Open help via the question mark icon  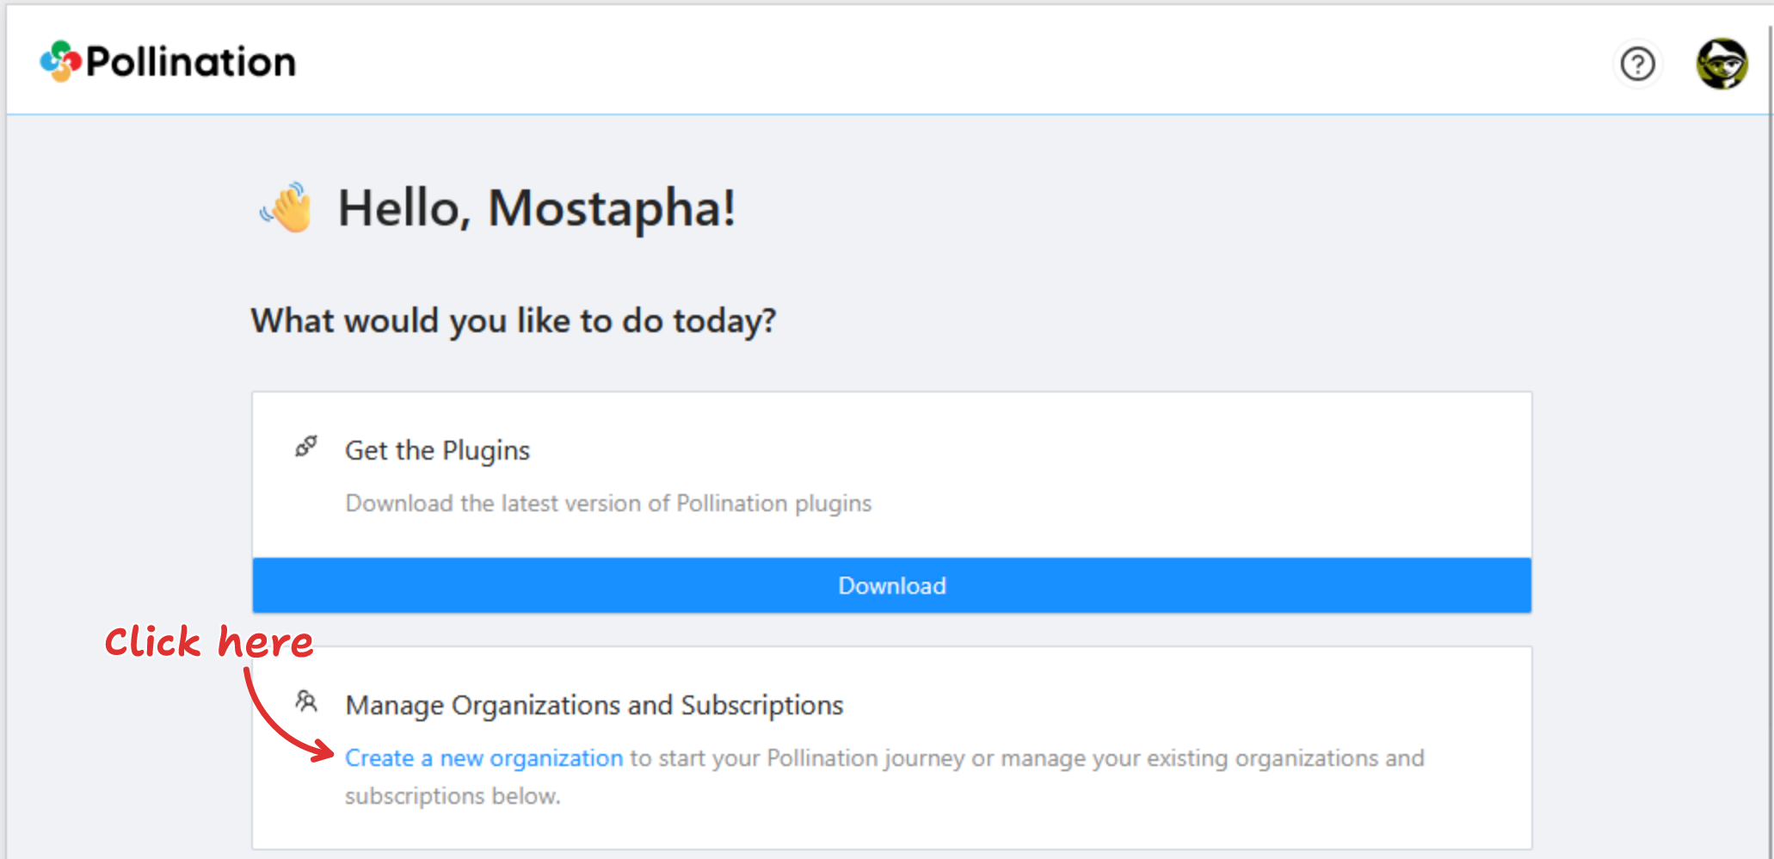point(1637,64)
